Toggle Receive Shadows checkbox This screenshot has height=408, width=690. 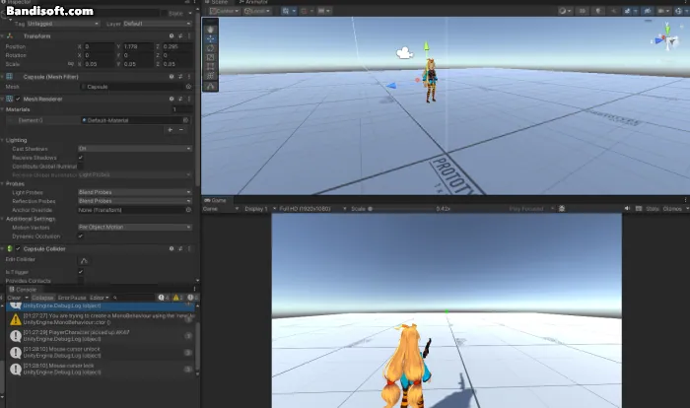[x=81, y=158]
